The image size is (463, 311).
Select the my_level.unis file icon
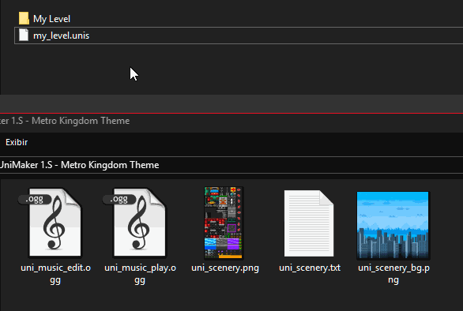point(24,35)
